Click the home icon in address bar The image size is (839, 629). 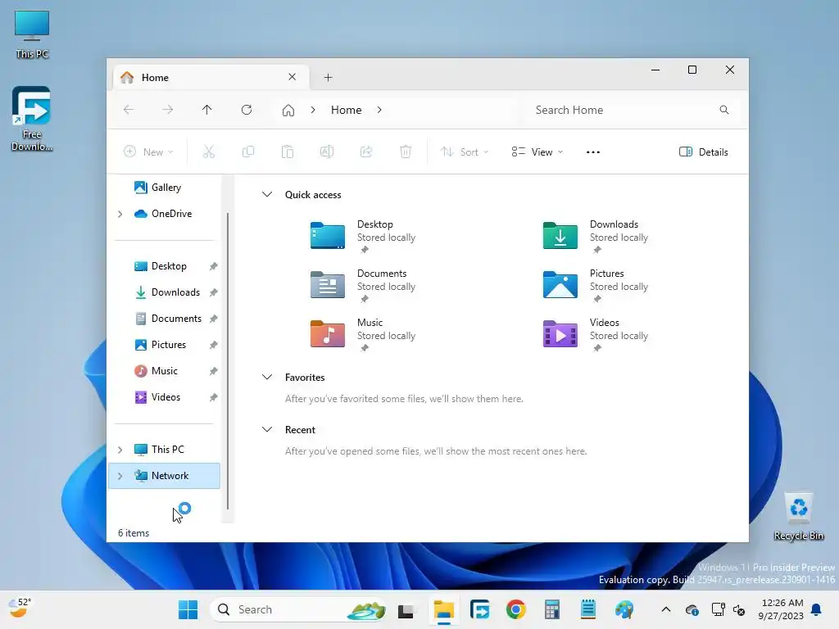[288, 111]
